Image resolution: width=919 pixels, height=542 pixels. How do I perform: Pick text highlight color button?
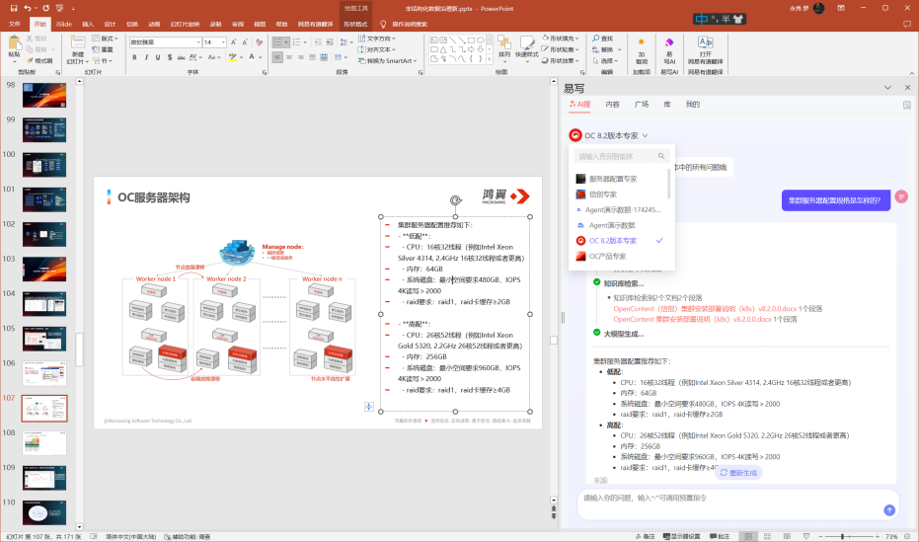tap(233, 57)
